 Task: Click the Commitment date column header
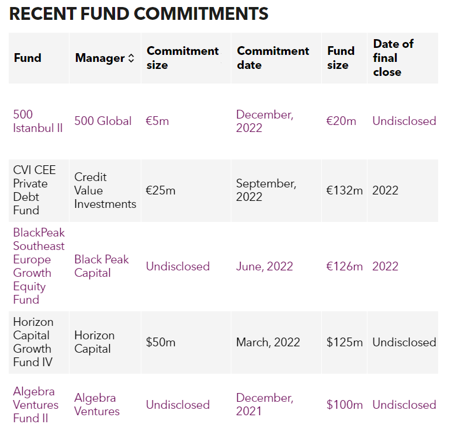[x=273, y=58]
